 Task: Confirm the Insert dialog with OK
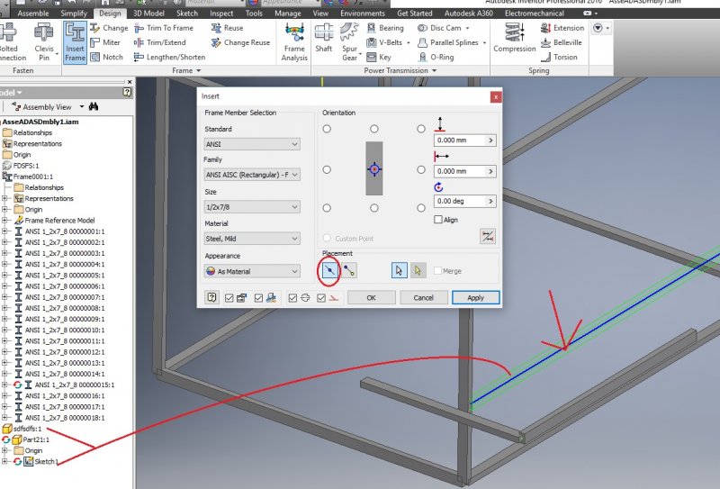click(371, 297)
